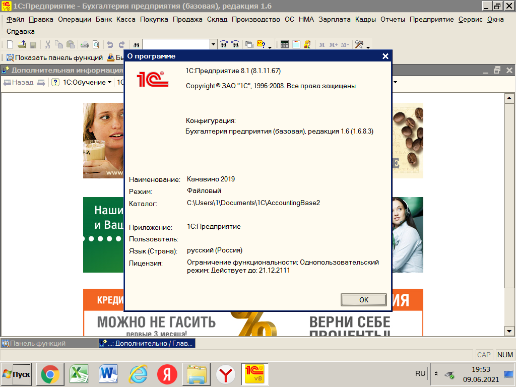
Task: Open the Банк menu
Action: tap(104, 20)
